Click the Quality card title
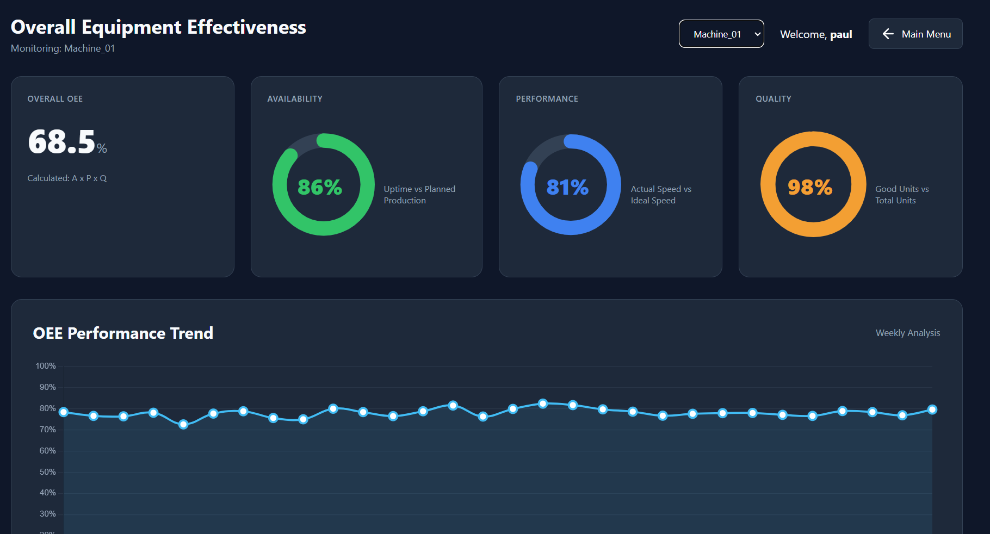 point(773,99)
